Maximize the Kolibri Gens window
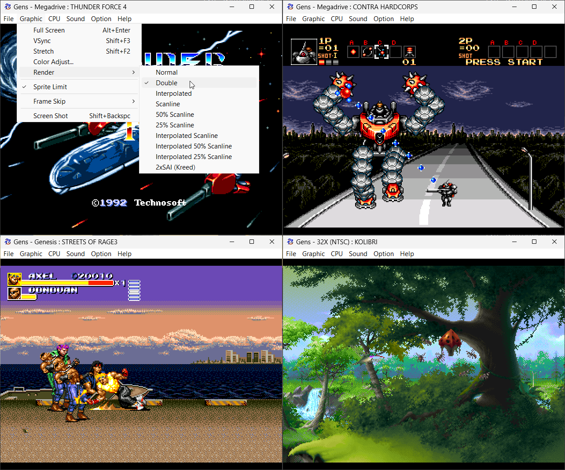 (534, 242)
